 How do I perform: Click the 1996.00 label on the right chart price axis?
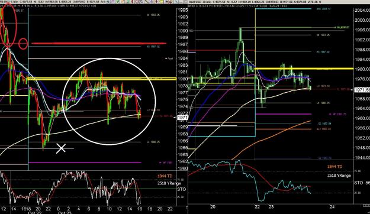tap(362, 30)
